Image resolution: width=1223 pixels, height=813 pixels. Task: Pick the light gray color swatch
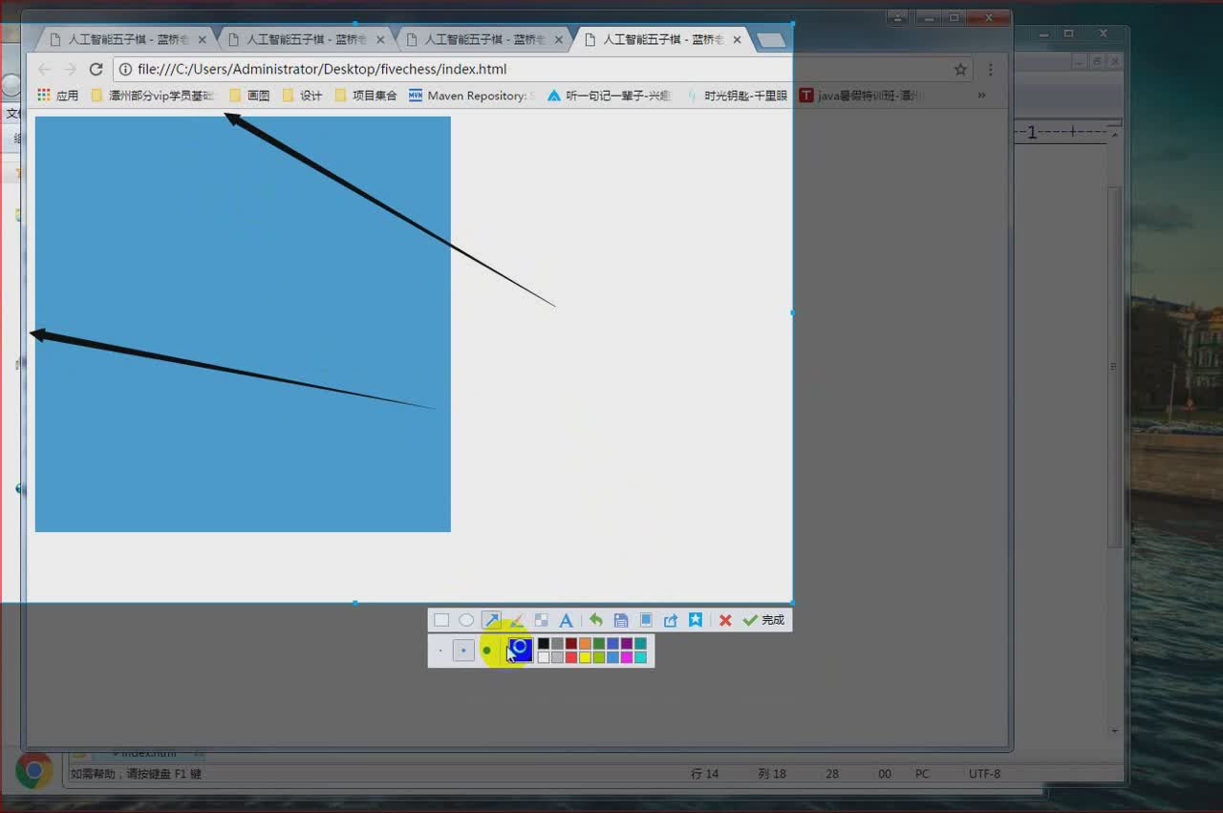point(557,657)
